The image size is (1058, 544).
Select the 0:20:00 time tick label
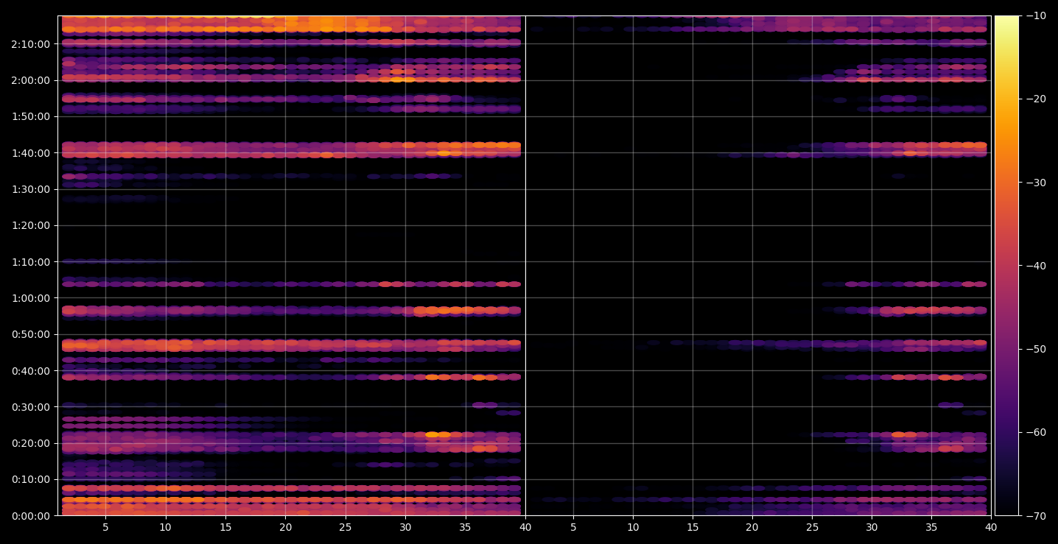[x=31, y=443]
